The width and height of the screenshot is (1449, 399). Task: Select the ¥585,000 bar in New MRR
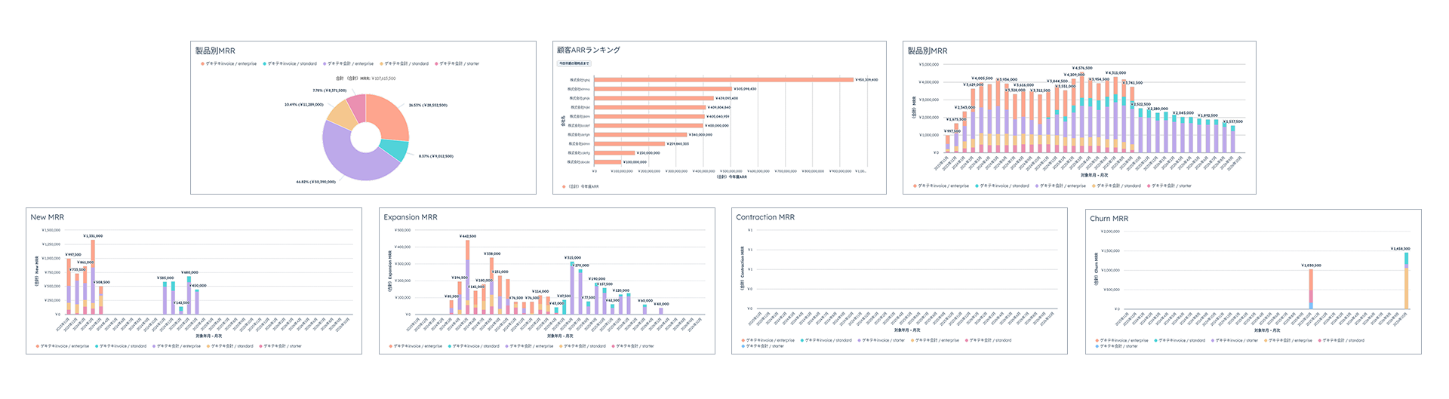point(165,298)
